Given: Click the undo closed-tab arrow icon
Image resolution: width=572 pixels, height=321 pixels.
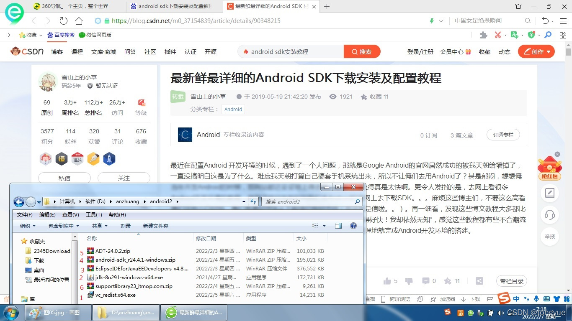Looking at the screenshot, I should click(x=545, y=20).
